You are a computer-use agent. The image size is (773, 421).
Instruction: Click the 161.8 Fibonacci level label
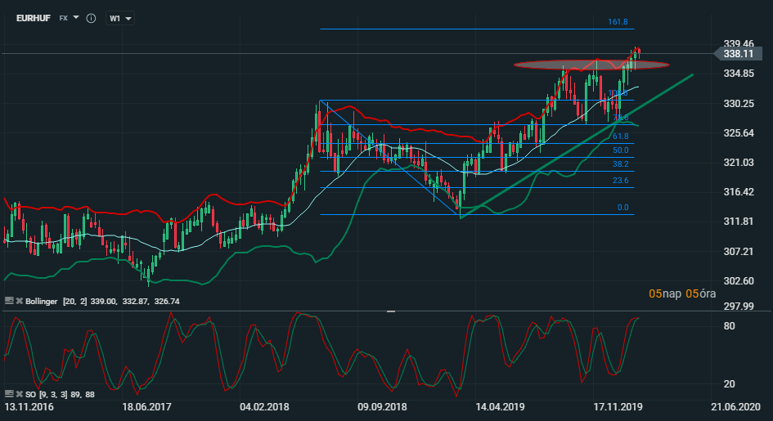[x=618, y=23]
